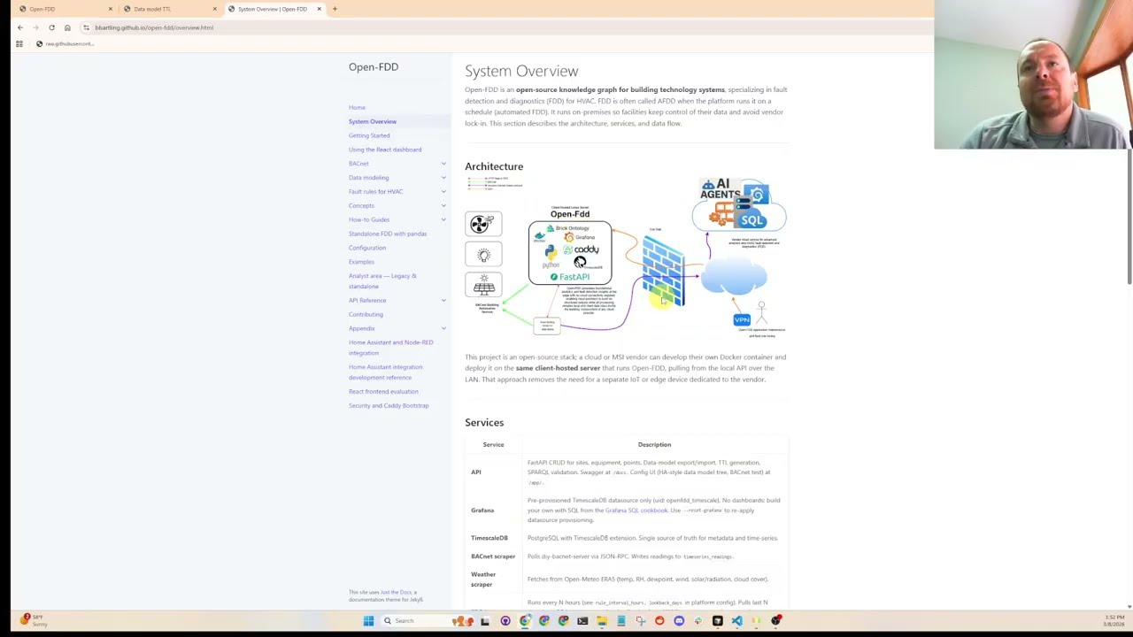
Task: Open System Overview in the sidebar
Action: pos(373,121)
